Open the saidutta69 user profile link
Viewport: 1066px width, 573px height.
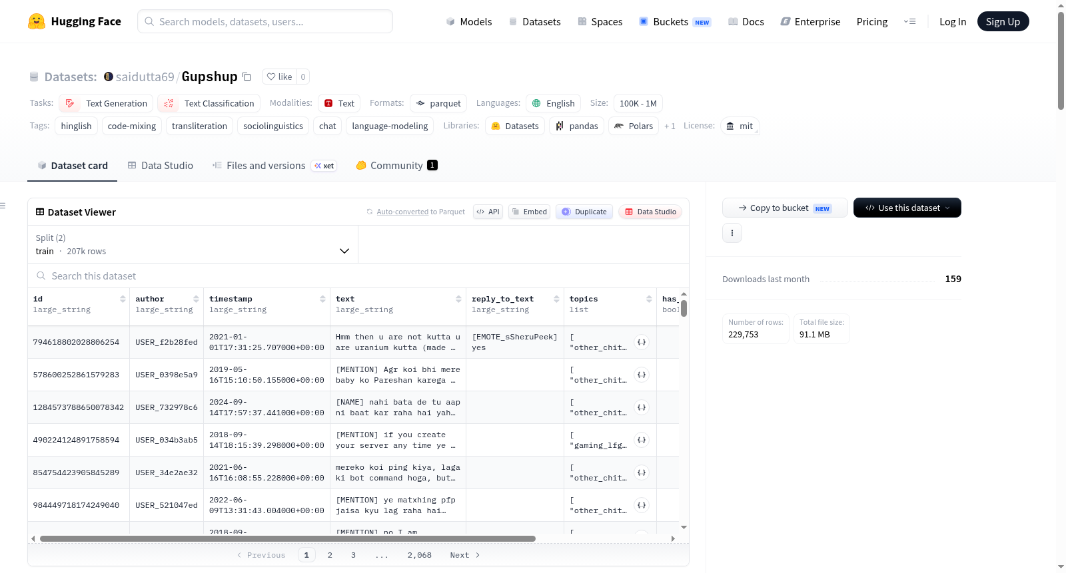click(145, 77)
